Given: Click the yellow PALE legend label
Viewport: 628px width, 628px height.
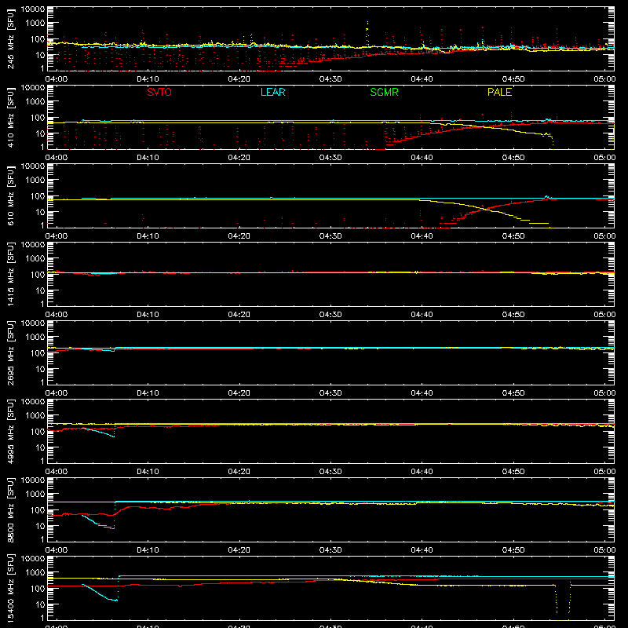Looking at the screenshot, I should pyautogui.click(x=499, y=92).
